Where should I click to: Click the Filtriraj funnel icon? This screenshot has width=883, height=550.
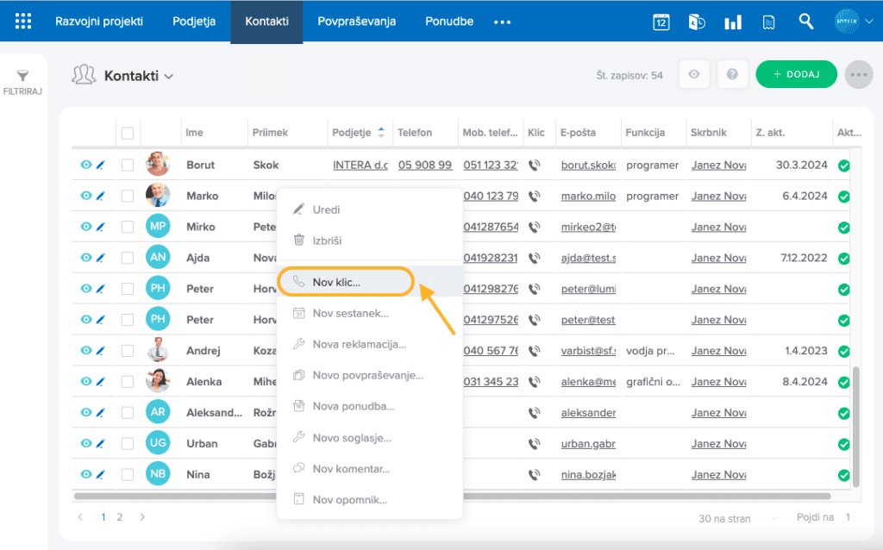tap(23, 77)
